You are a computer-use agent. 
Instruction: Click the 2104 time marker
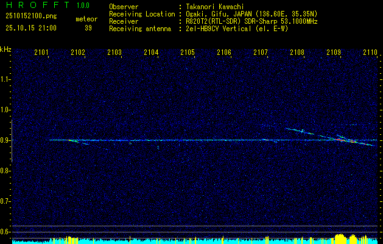pos(151,52)
